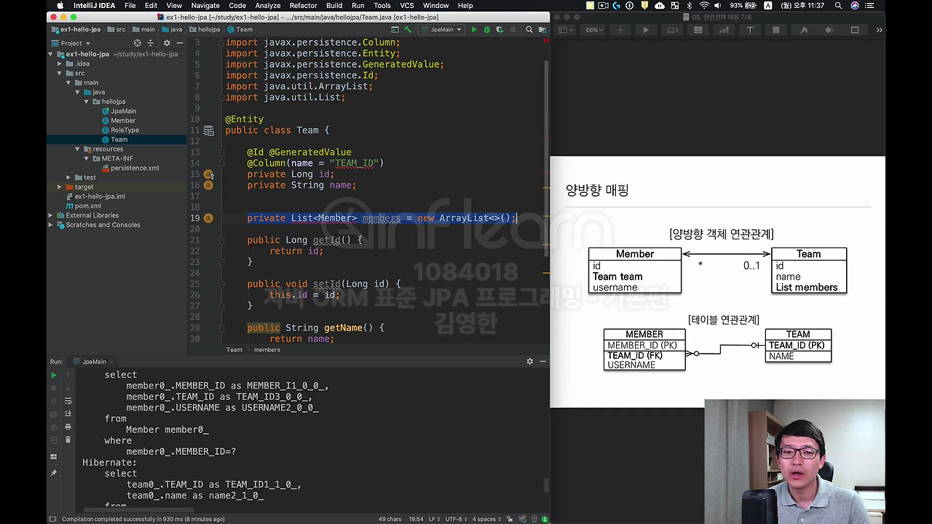
Task: Click the Build project hammer icon
Action: [408, 30]
